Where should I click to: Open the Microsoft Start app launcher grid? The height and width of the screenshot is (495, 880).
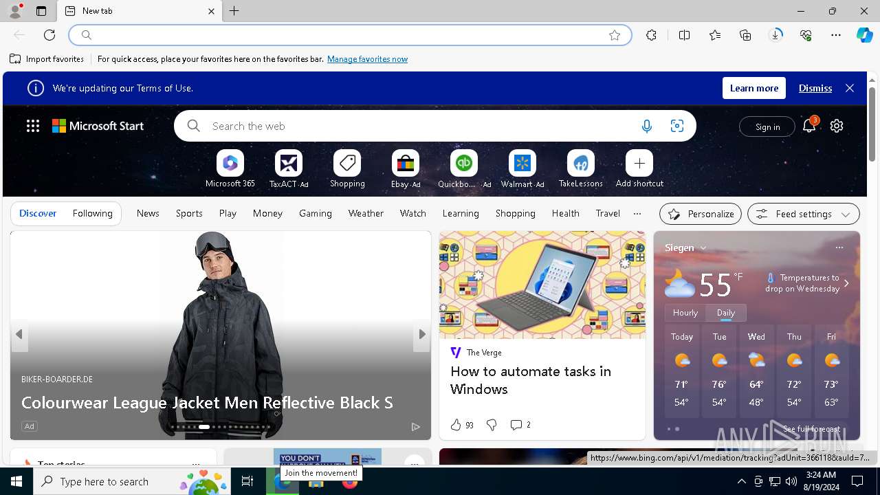(x=33, y=126)
